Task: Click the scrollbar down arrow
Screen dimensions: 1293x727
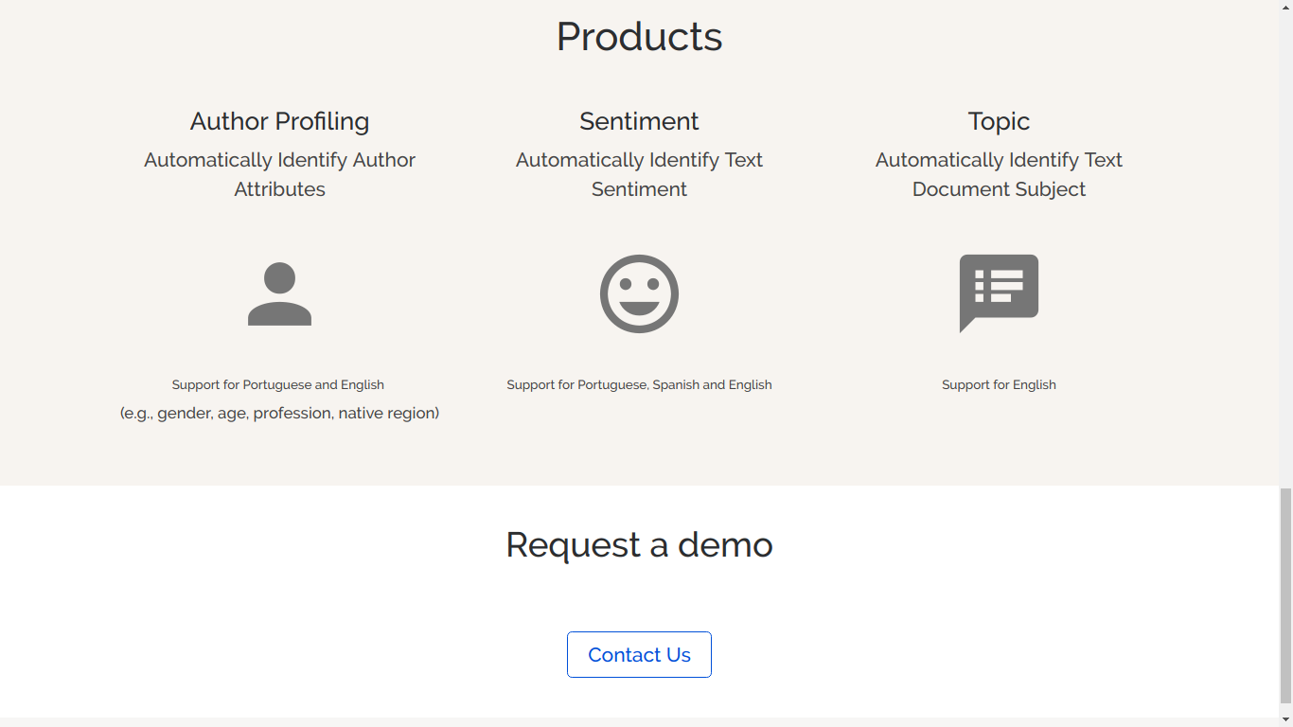Action: (x=1285, y=719)
